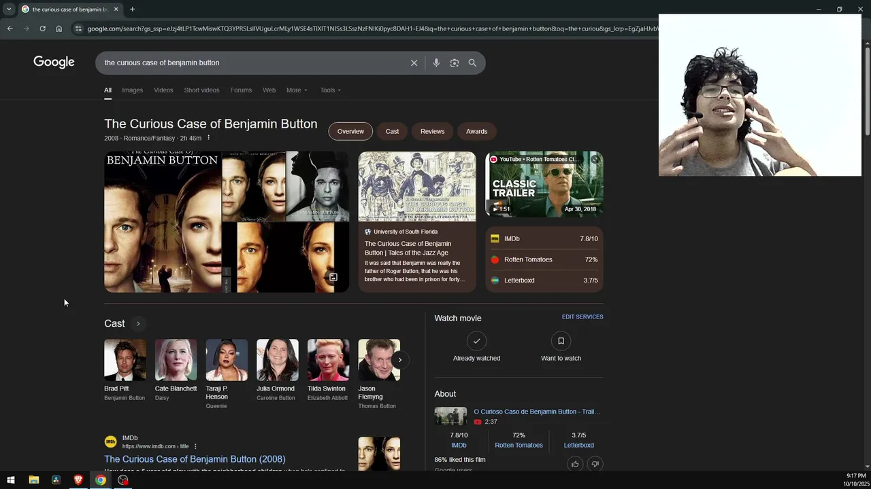The width and height of the screenshot is (871, 489).
Task: Open the Tools dropdown
Action: [331, 90]
